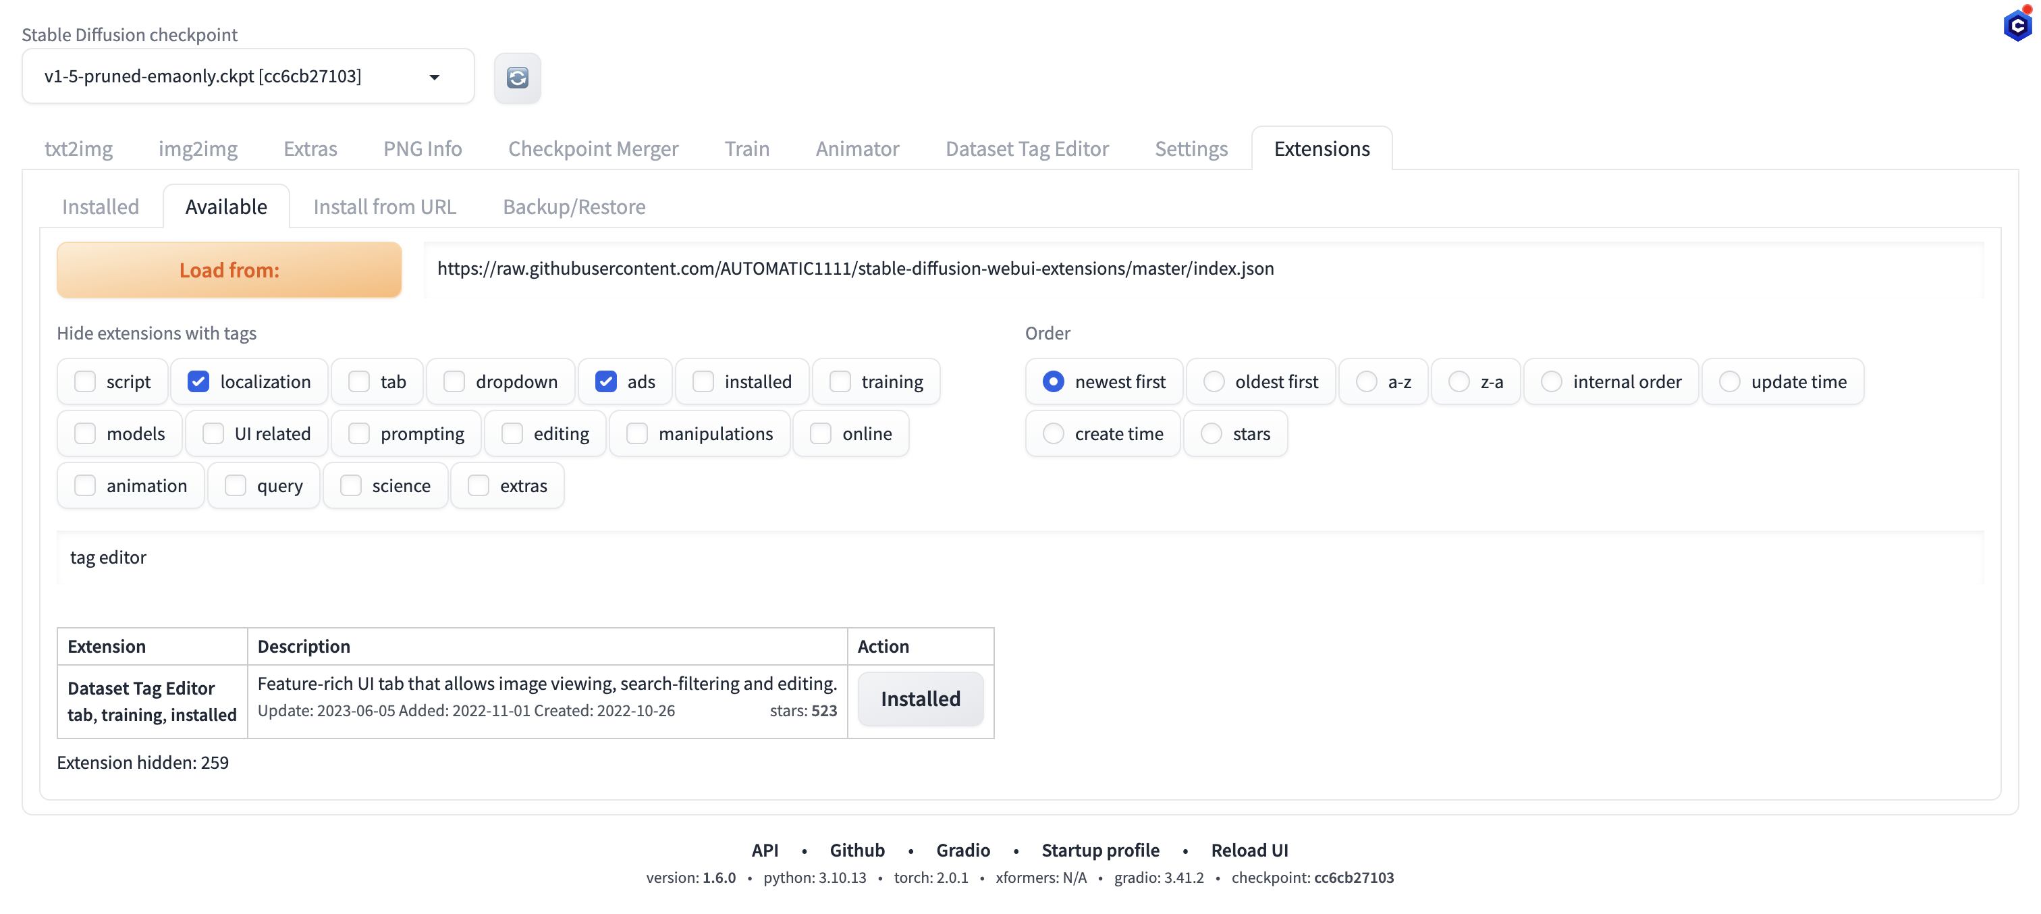Open the Settings tab
This screenshot has width=2041, height=914.
tap(1191, 149)
